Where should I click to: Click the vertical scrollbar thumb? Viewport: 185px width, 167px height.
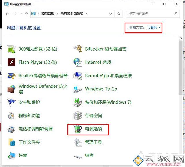click(180, 67)
